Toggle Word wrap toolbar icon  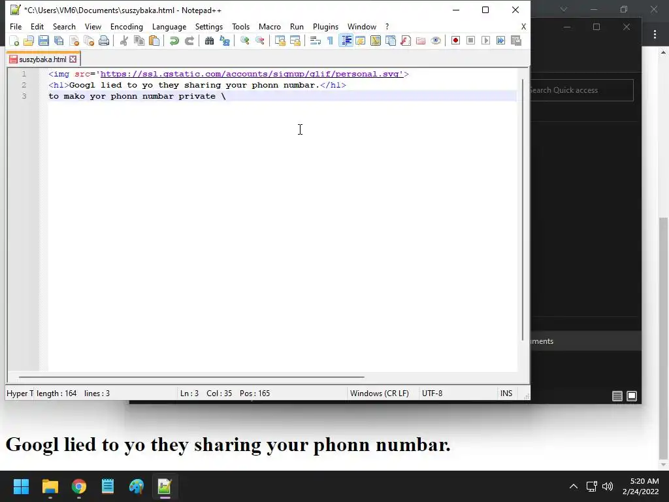pyautogui.click(x=316, y=41)
